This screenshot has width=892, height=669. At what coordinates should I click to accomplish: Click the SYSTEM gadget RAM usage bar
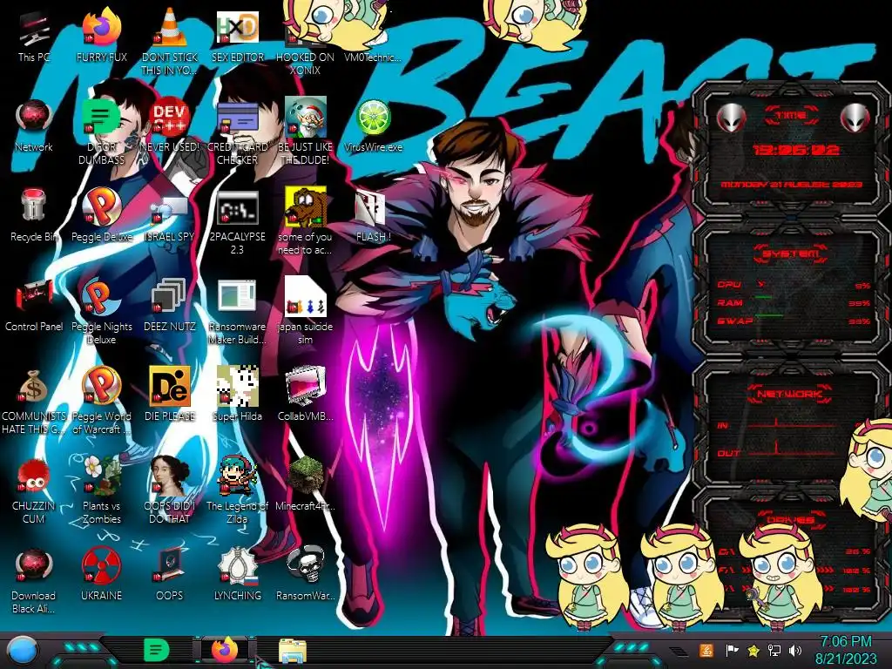coord(793,302)
